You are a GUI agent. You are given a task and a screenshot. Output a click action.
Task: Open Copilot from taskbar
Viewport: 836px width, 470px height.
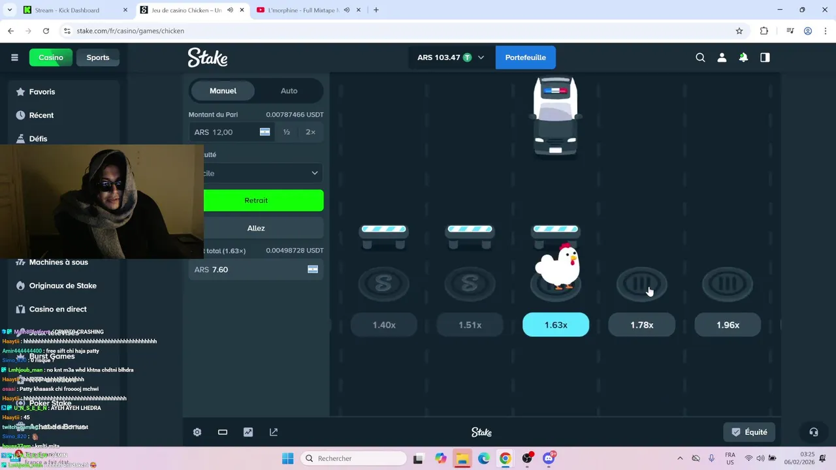[x=440, y=458]
